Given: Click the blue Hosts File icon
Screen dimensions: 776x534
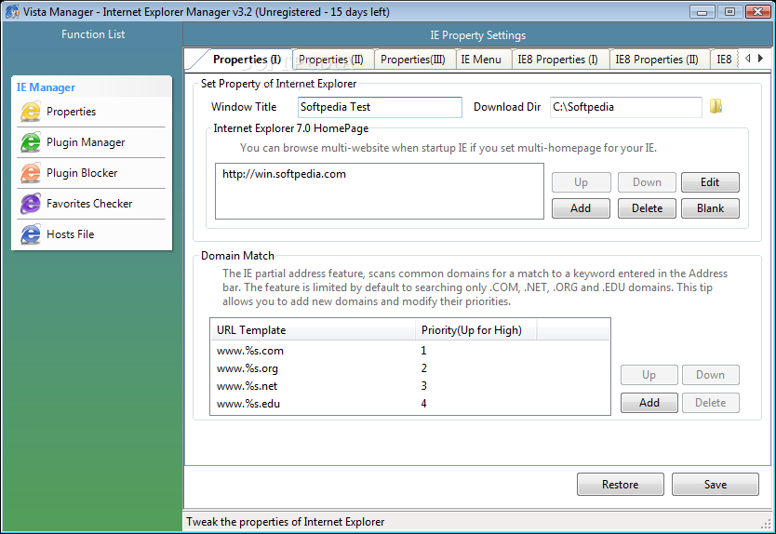Looking at the screenshot, I should pyautogui.click(x=31, y=234).
